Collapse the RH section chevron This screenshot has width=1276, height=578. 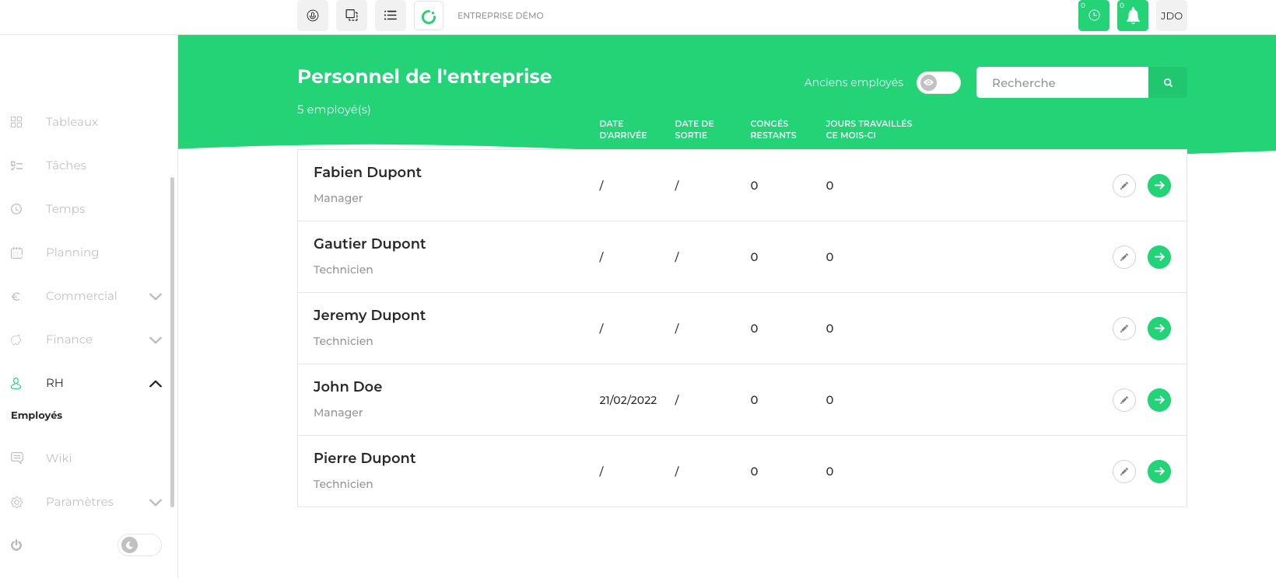pos(156,384)
